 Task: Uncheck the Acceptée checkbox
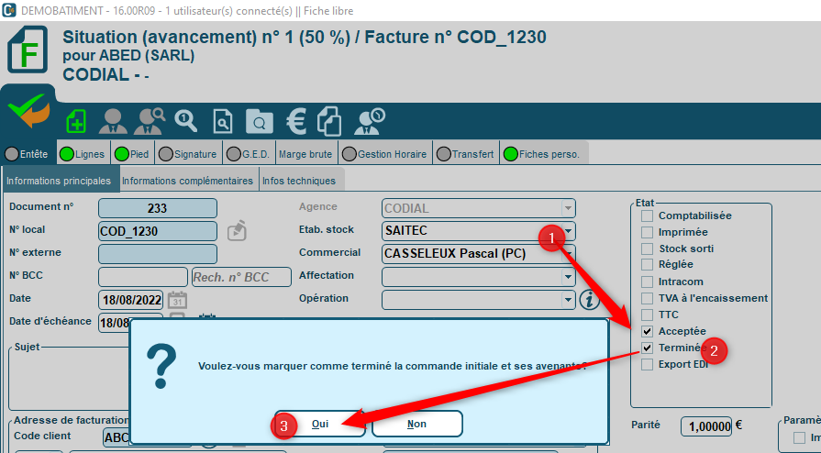click(648, 331)
